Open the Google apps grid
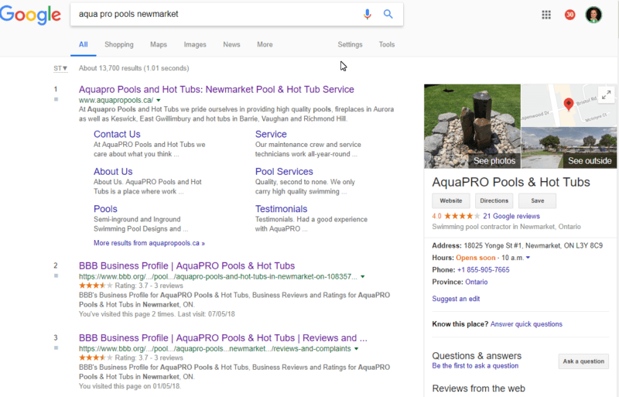Viewport: 619px width, 397px height. 546,15
